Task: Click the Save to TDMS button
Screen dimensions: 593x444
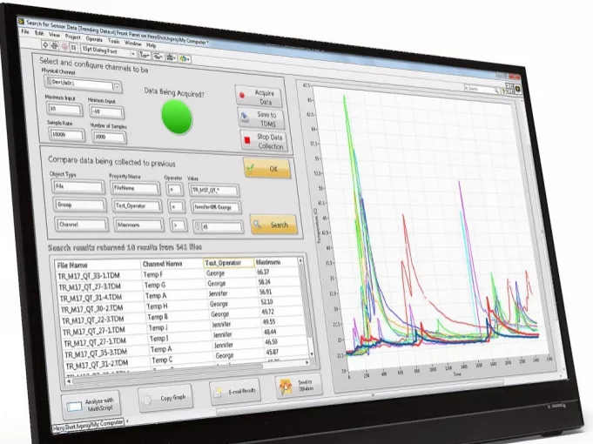Action: coord(262,119)
